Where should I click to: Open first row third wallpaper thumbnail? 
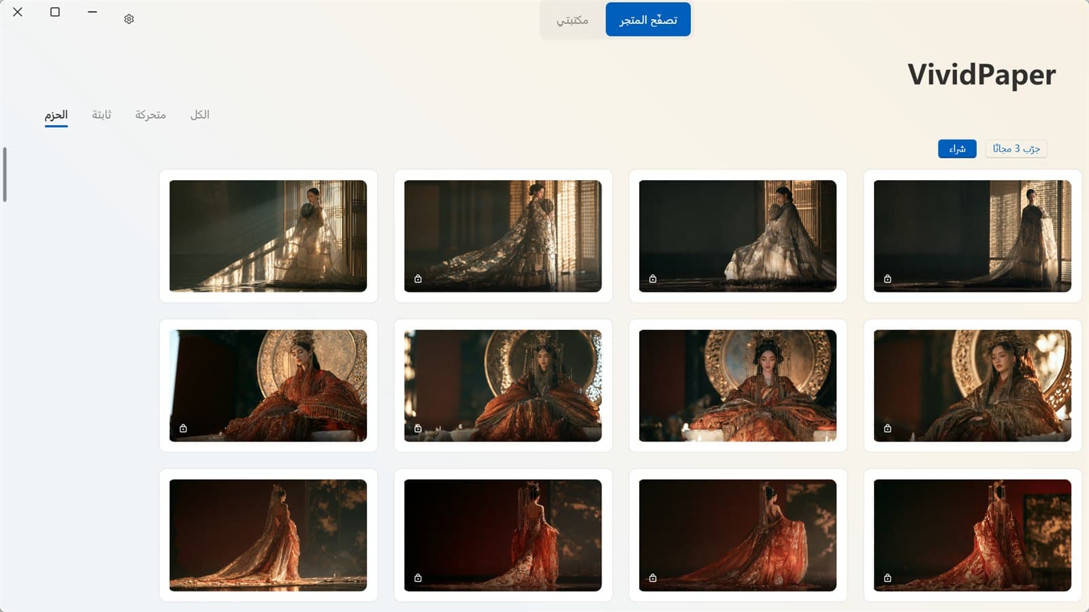coord(738,236)
